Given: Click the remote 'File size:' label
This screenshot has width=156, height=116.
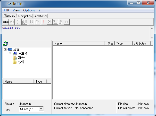Looking at the screenshot, I should tap(123, 104).
